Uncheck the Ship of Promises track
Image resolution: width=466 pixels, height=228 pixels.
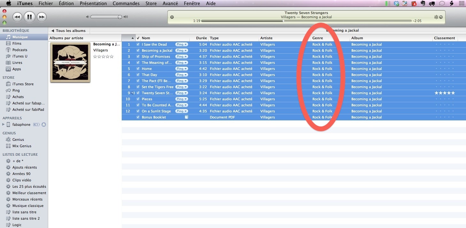pos(138,57)
